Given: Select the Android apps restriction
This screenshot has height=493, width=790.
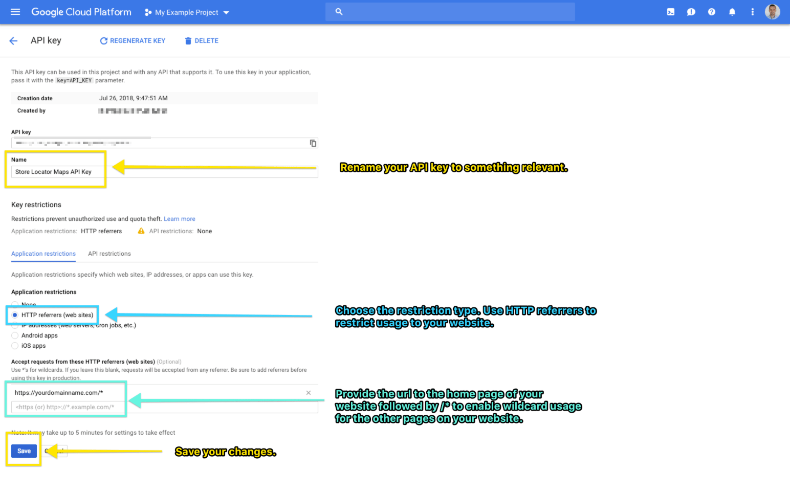Looking at the screenshot, I should (x=15, y=335).
